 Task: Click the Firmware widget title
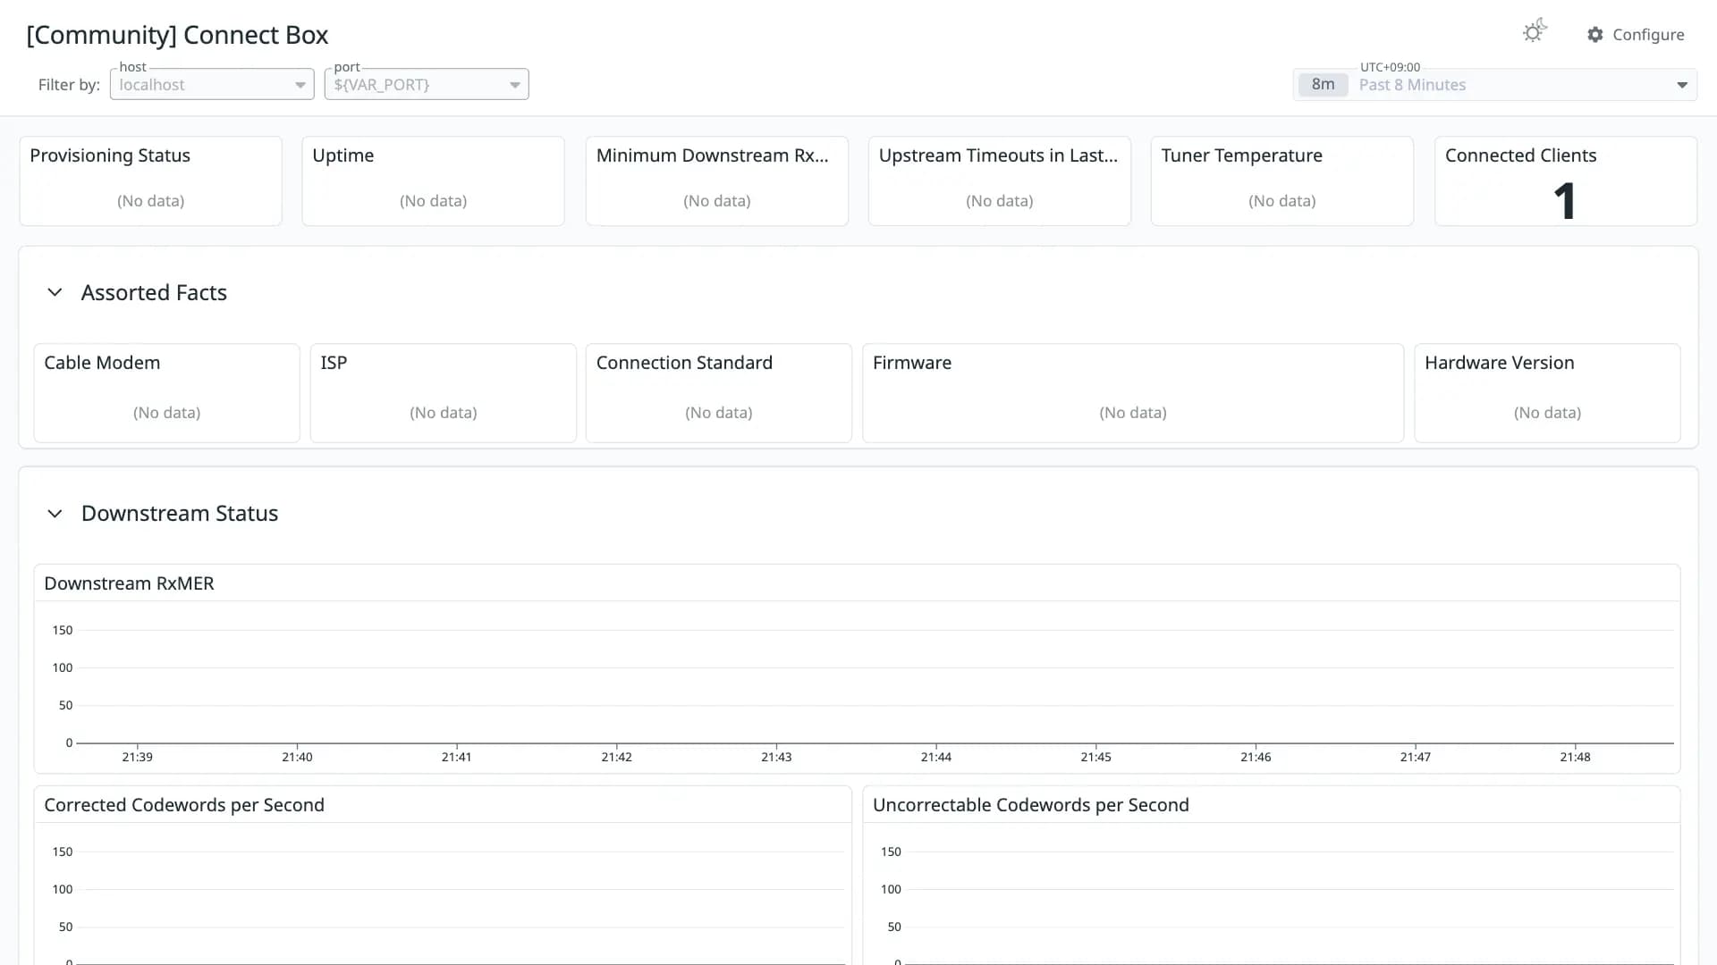912,363
